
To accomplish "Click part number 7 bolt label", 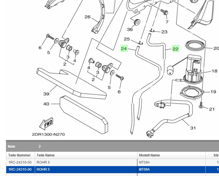I will (167, 22).
